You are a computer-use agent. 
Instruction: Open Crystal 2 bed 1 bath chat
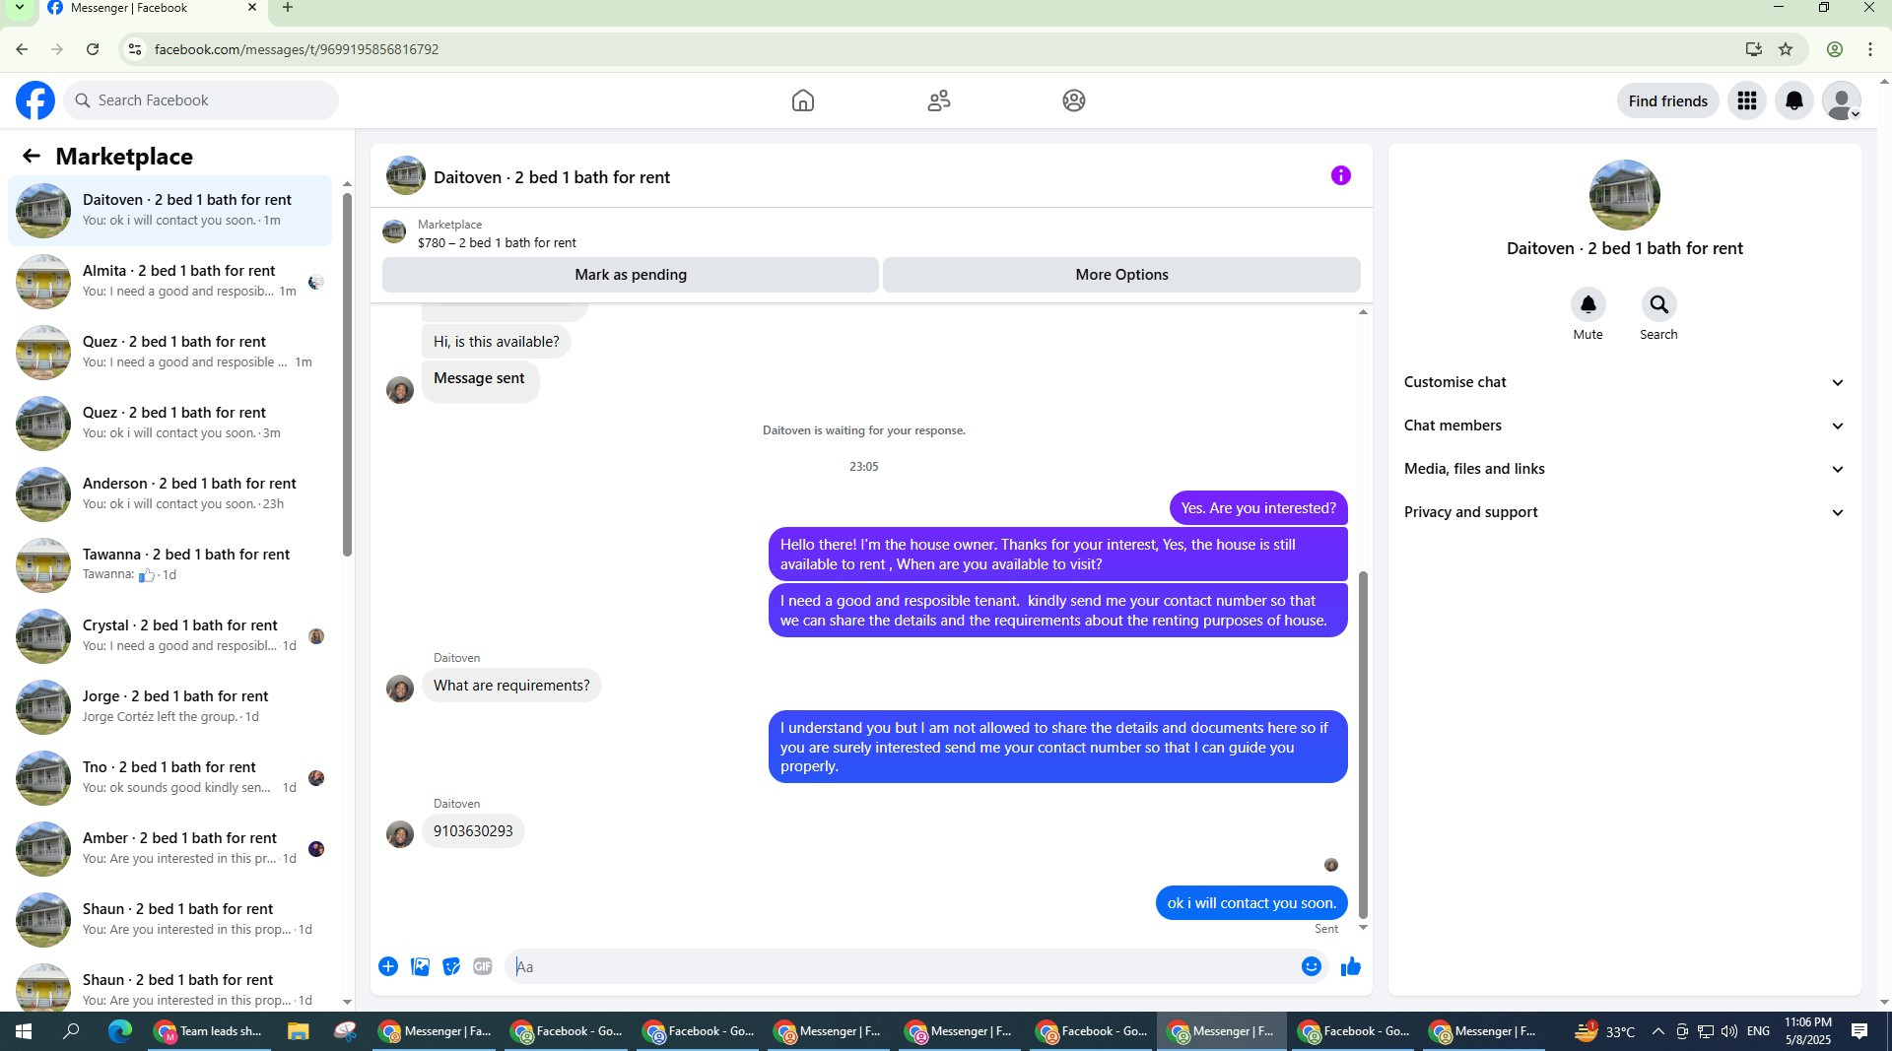169,635
